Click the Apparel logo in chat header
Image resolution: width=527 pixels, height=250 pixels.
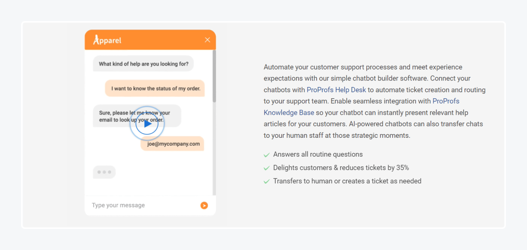point(107,40)
